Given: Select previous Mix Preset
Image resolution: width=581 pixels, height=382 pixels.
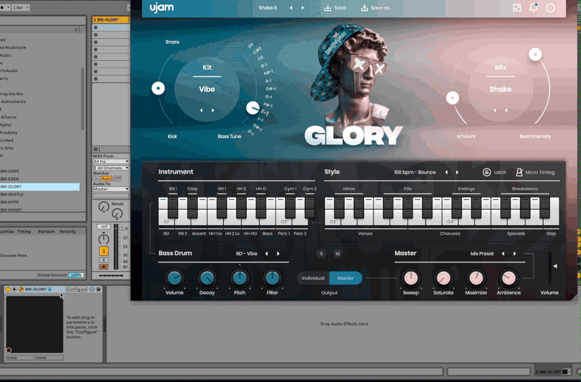Looking at the screenshot, I should click(x=503, y=253).
